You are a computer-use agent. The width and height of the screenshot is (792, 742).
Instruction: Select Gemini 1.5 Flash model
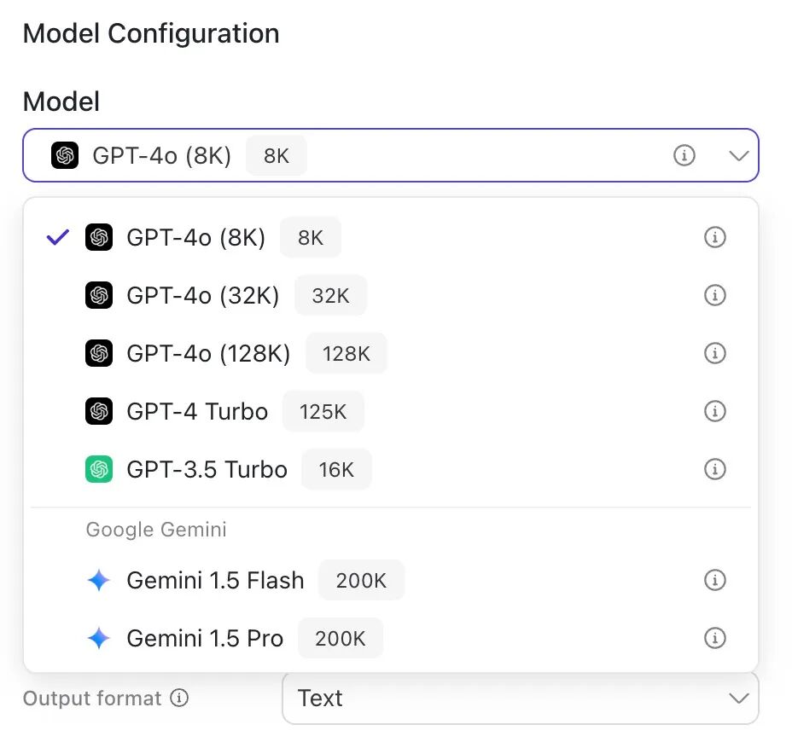[x=215, y=580]
